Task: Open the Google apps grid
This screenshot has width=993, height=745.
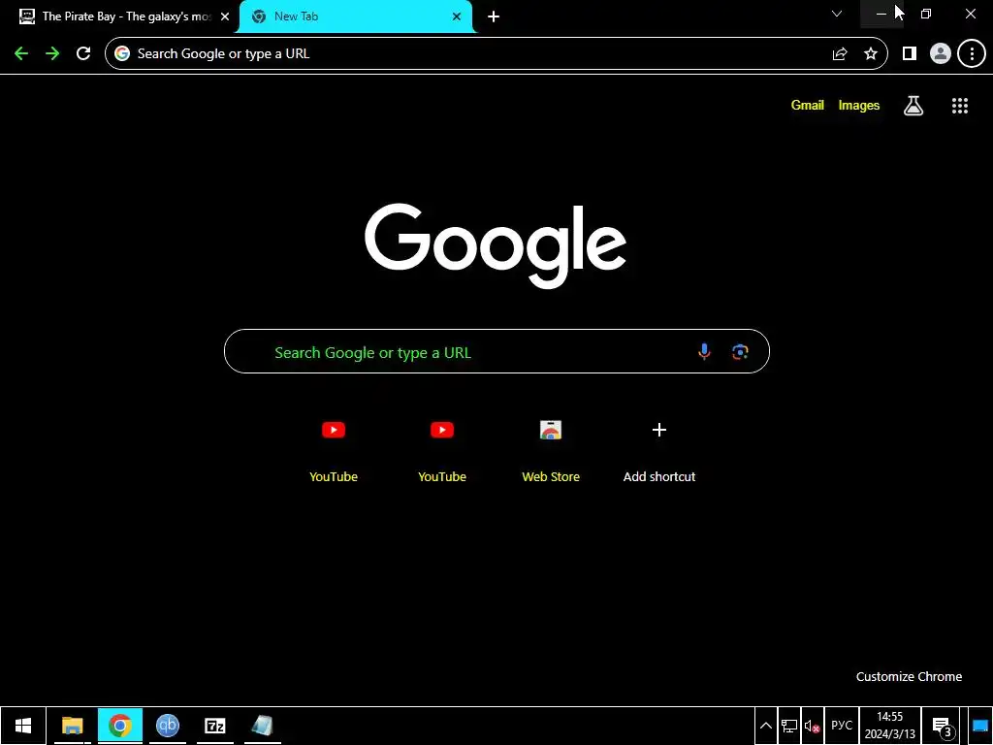Action: click(960, 106)
